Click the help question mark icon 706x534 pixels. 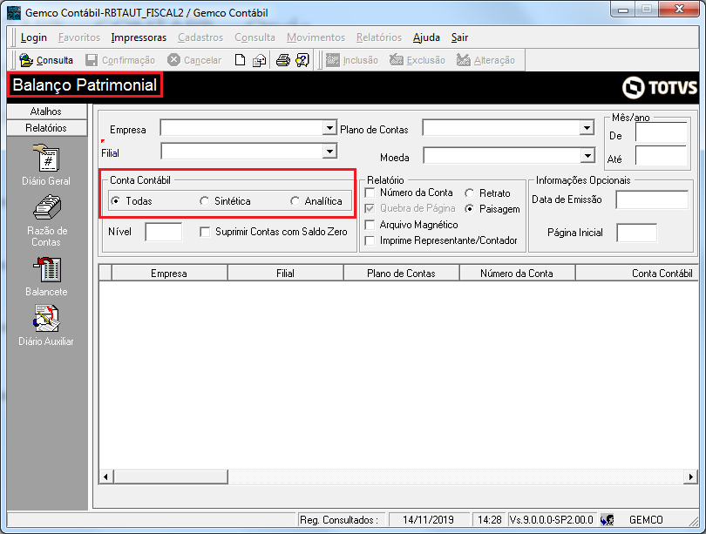(x=302, y=60)
